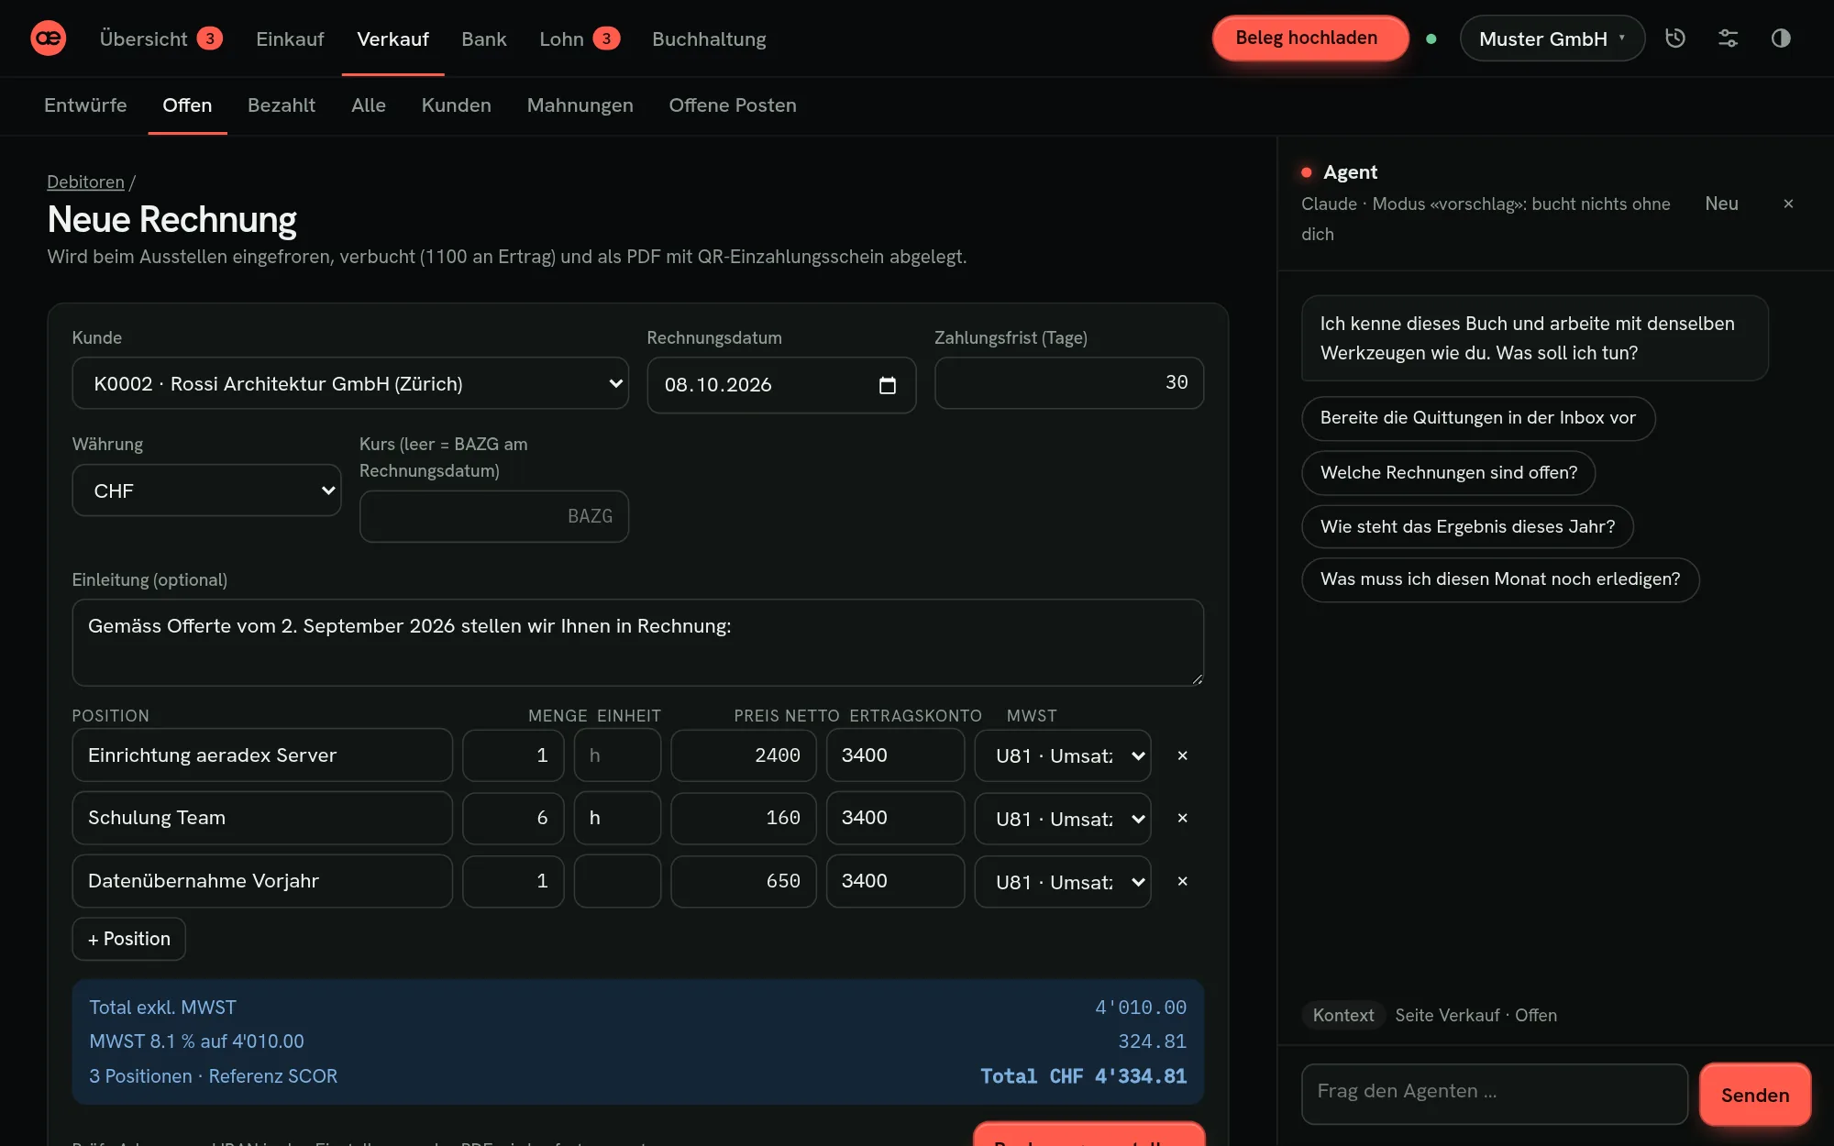This screenshot has width=1834, height=1146.
Task: Open the Währung CHF dropdown
Action: [206, 490]
